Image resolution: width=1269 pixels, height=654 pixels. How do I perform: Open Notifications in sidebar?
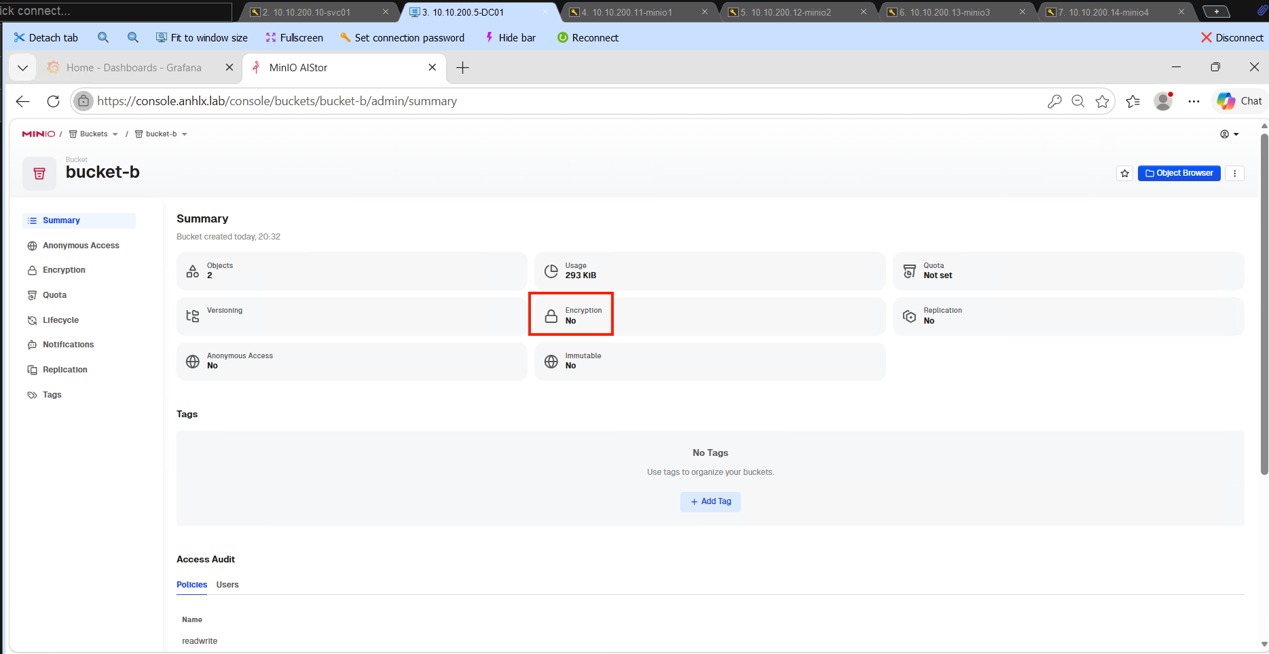(x=60, y=345)
